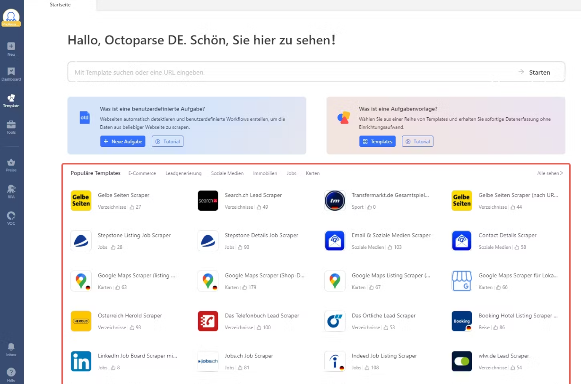Open the Tutorial for benutzerdefinierte Aufgabe
581x384 pixels.
[x=167, y=141]
